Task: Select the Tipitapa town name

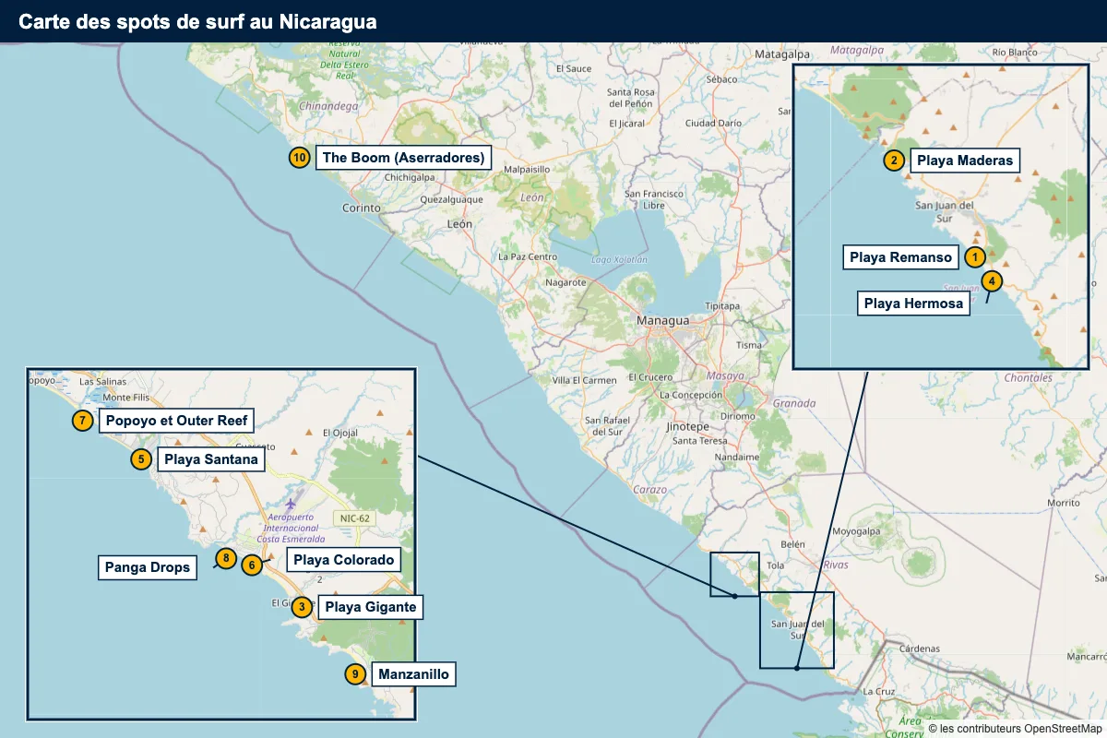Action: click(x=722, y=305)
